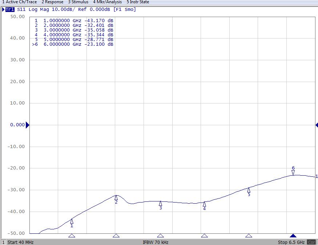Click the IFBW 70 kHz readout

[156, 242]
